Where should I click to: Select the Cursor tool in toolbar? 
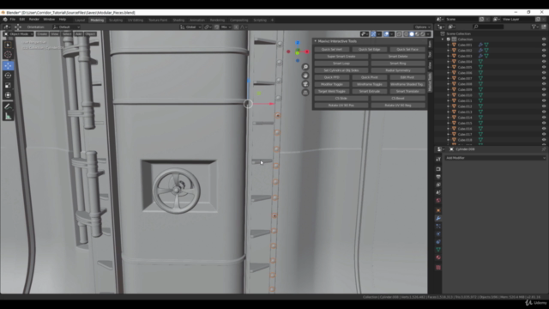(8, 55)
